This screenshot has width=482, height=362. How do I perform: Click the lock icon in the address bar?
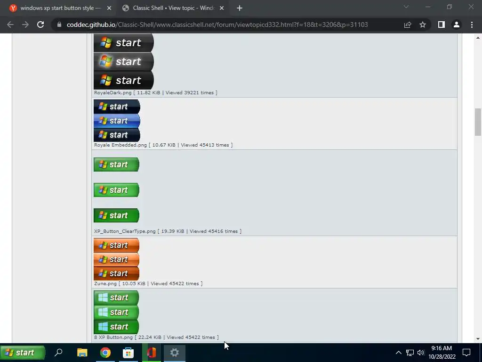[59, 25]
